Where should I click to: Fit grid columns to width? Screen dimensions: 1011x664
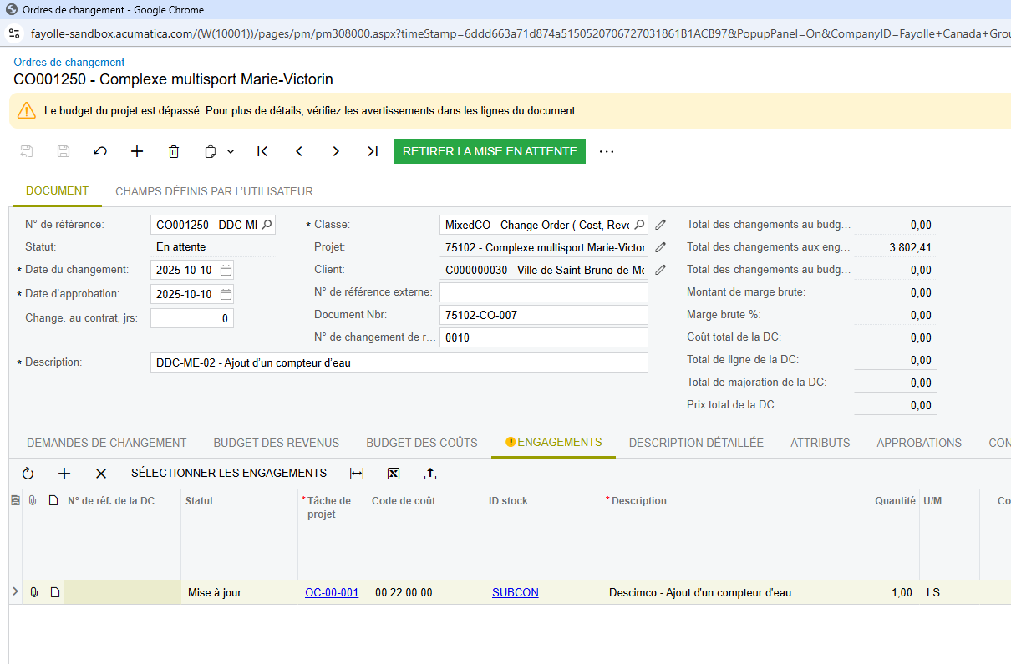357,474
